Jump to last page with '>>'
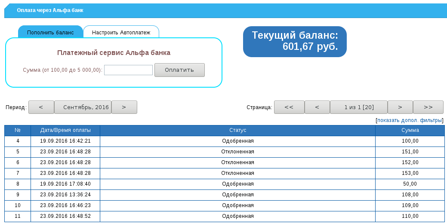Screen dimensions: 447x223 (x=428, y=107)
